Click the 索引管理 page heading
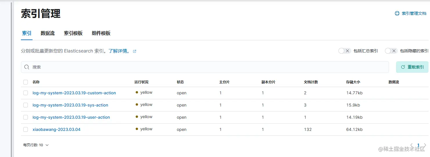The image size is (430, 157). click(x=41, y=14)
